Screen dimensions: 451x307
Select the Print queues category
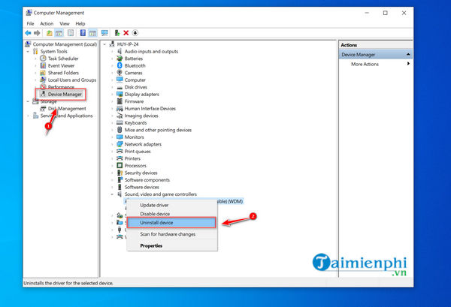138,152
